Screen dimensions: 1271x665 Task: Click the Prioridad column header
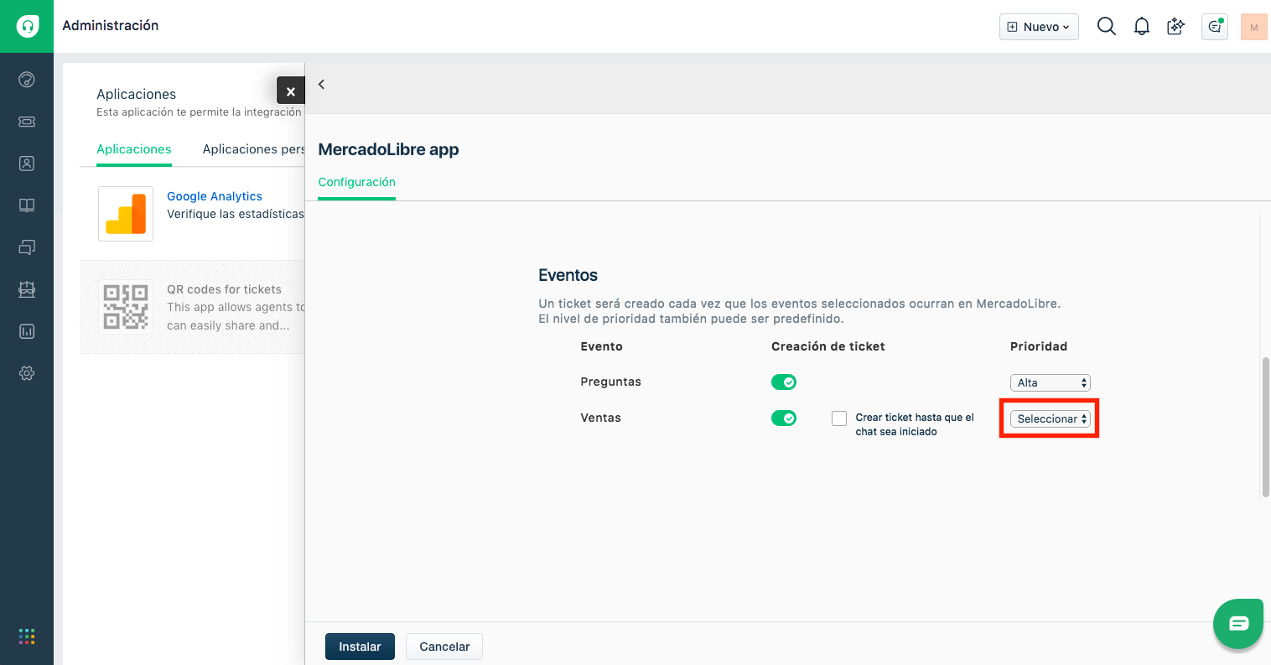pos(1039,346)
